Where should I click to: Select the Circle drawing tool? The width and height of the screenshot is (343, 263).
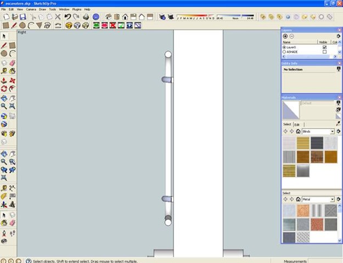[x=23, y=25]
